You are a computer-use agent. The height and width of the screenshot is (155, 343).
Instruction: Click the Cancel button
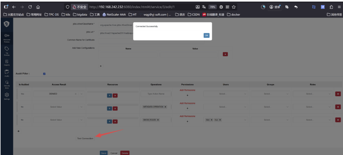point(114,153)
